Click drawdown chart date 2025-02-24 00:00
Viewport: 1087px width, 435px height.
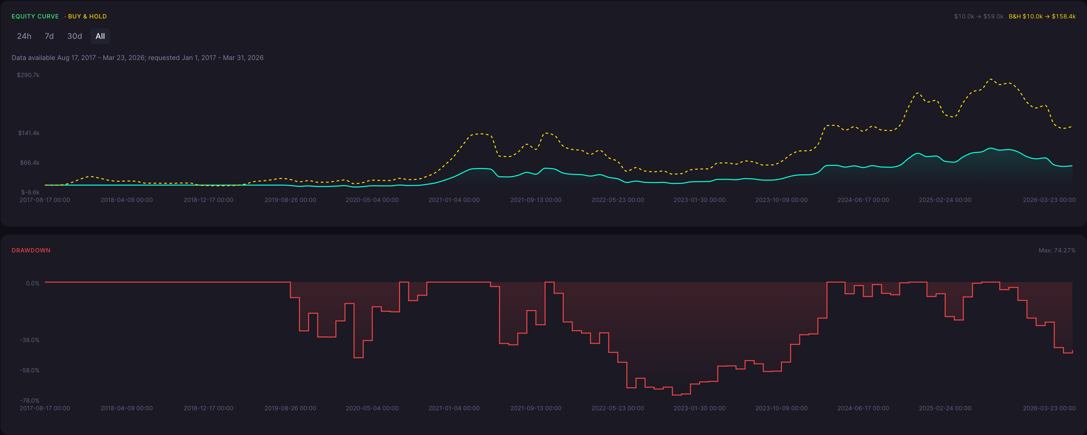[x=945, y=408]
